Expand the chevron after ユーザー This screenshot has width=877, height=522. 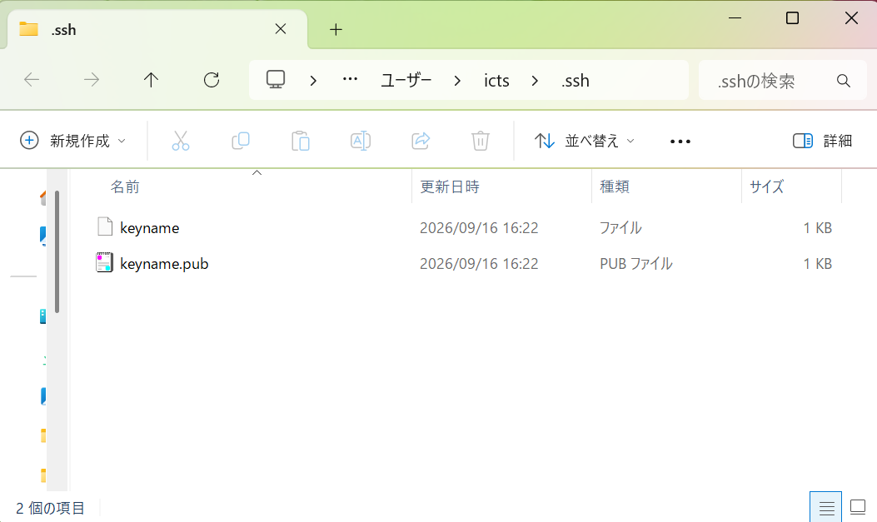click(457, 81)
